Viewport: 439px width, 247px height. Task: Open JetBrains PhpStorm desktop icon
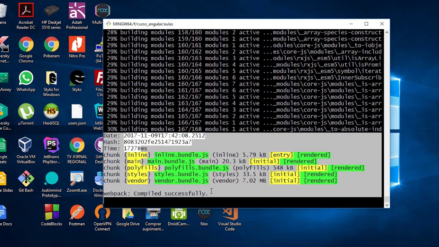click(x=51, y=151)
